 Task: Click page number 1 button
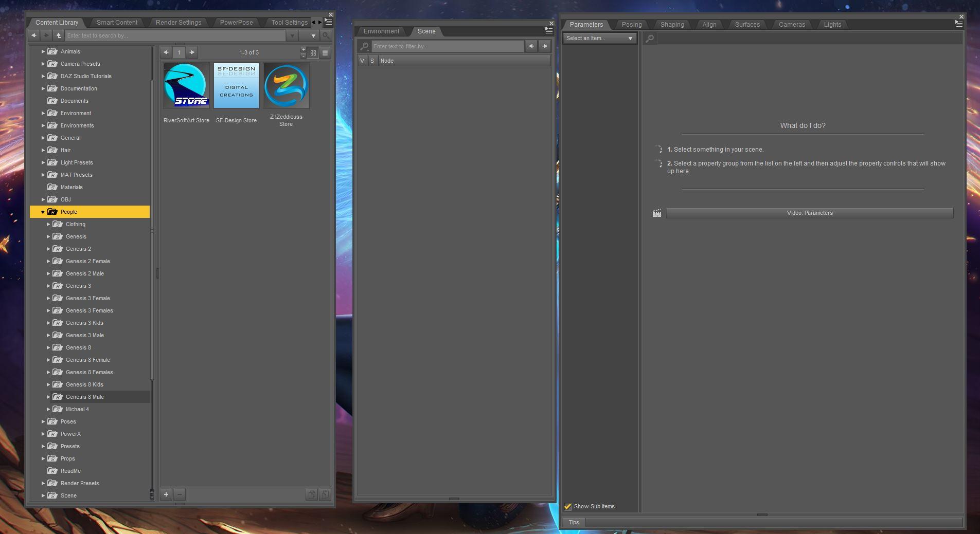tap(179, 52)
